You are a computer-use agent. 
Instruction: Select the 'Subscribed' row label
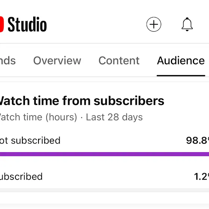click(x=21, y=177)
